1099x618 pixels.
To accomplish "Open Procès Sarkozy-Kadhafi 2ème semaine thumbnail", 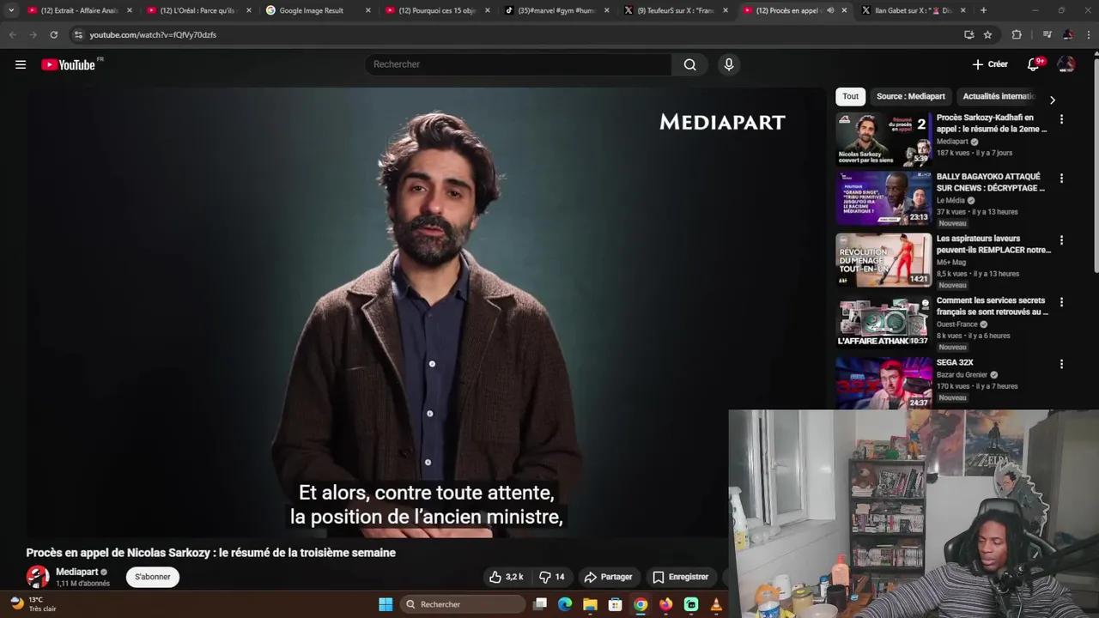I will [x=883, y=139].
